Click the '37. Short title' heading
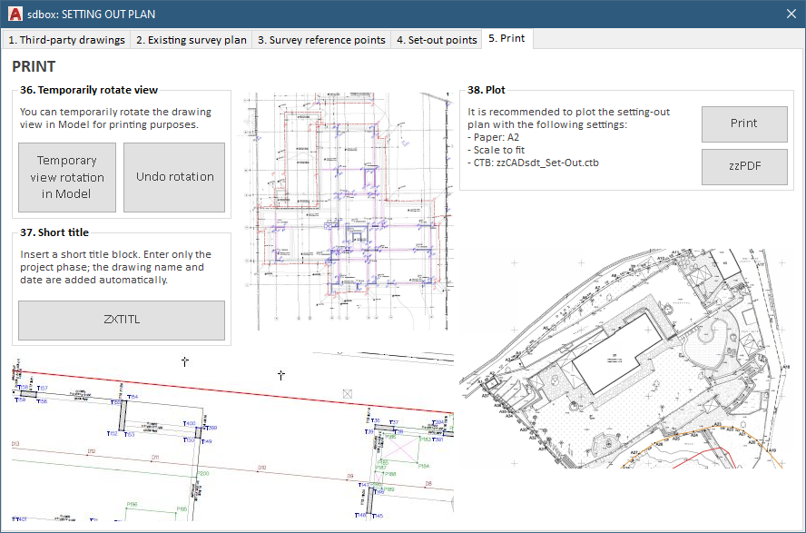Viewport: 806px width, 533px height. (x=54, y=232)
